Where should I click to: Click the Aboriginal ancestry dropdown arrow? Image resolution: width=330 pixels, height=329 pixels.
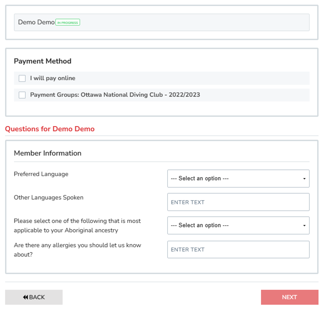pos(304,225)
